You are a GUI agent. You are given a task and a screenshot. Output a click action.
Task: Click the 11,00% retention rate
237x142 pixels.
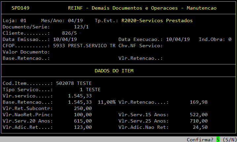tap(107, 102)
